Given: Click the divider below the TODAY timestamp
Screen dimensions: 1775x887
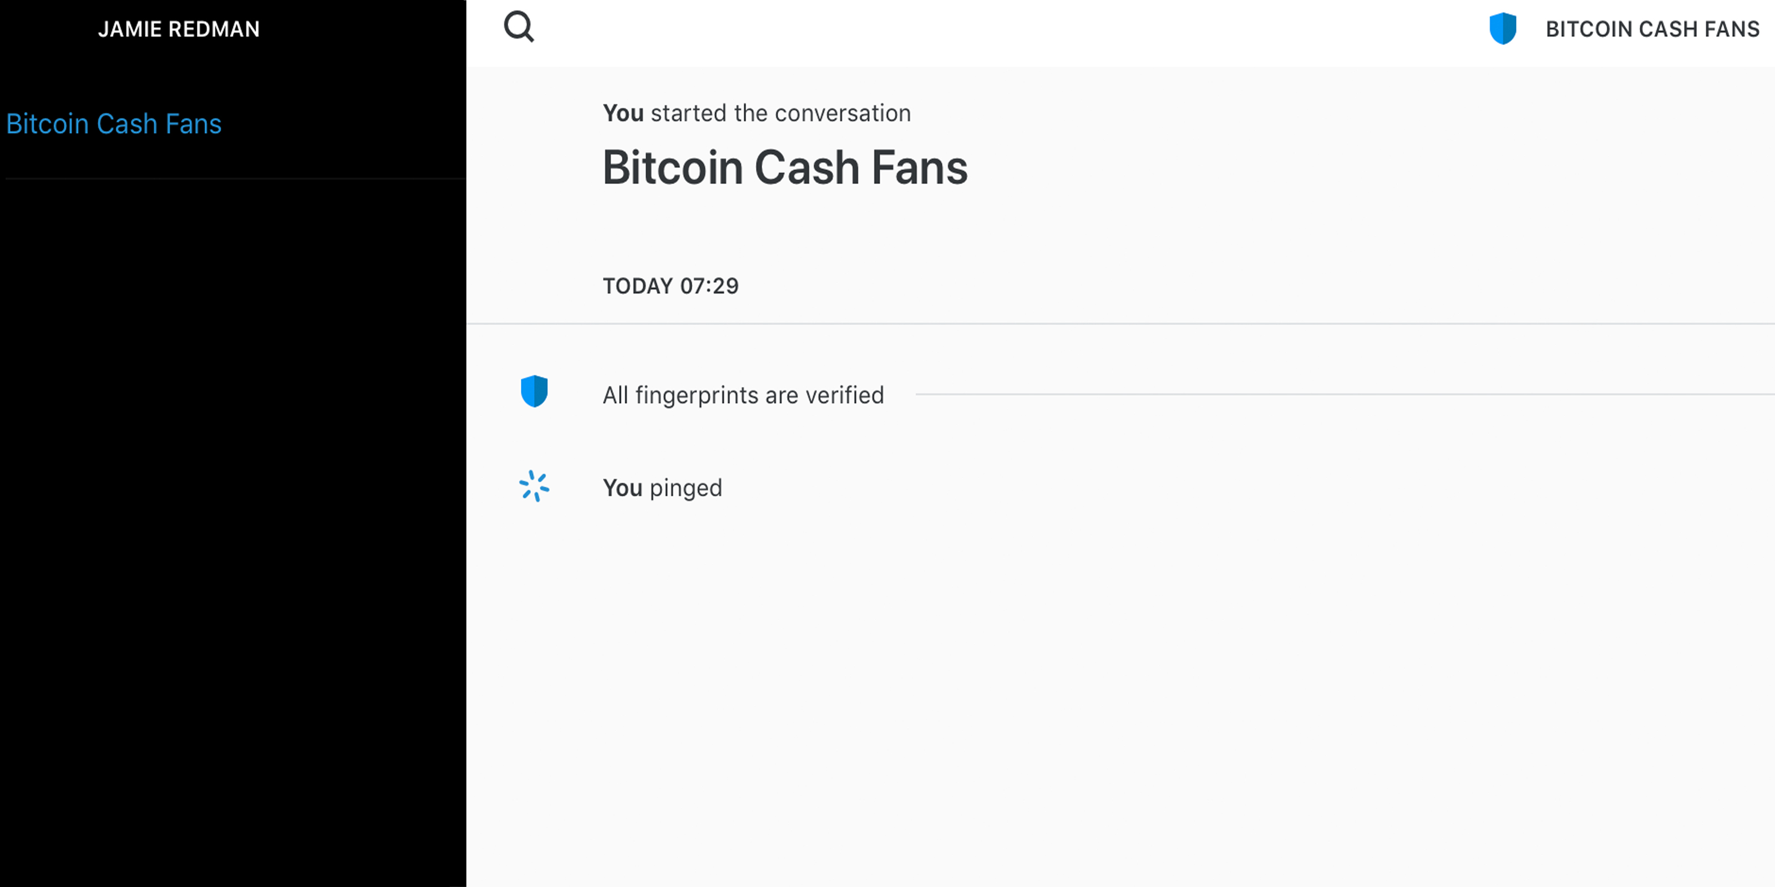Looking at the screenshot, I should pyautogui.click(x=1103, y=324).
